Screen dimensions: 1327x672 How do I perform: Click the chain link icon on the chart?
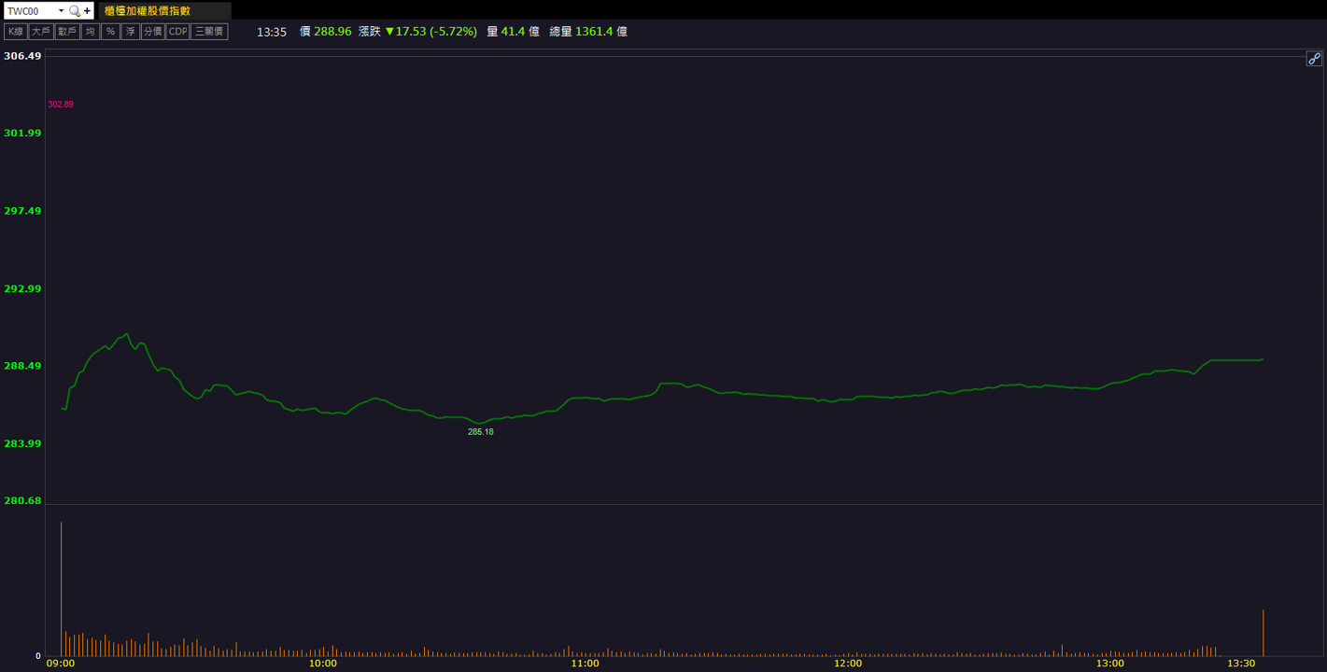pyautogui.click(x=1314, y=59)
